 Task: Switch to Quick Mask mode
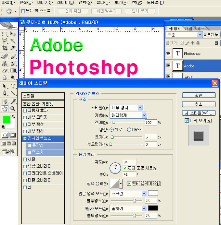13,135
